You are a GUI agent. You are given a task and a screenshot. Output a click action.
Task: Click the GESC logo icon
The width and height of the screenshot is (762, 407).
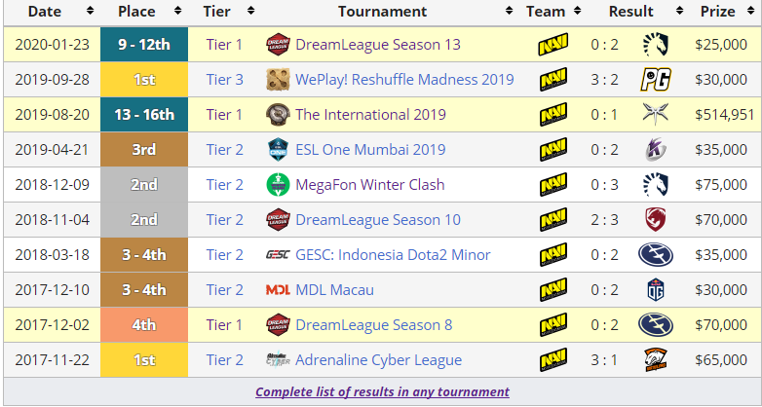(x=278, y=255)
